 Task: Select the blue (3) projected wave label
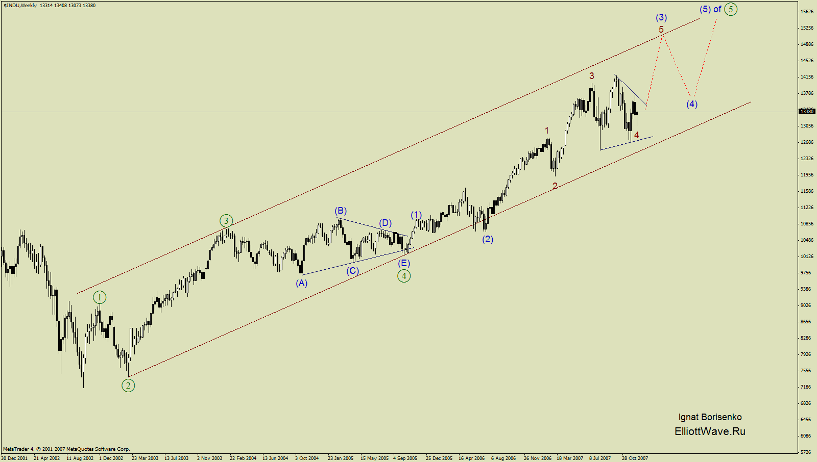tap(661, 17)
